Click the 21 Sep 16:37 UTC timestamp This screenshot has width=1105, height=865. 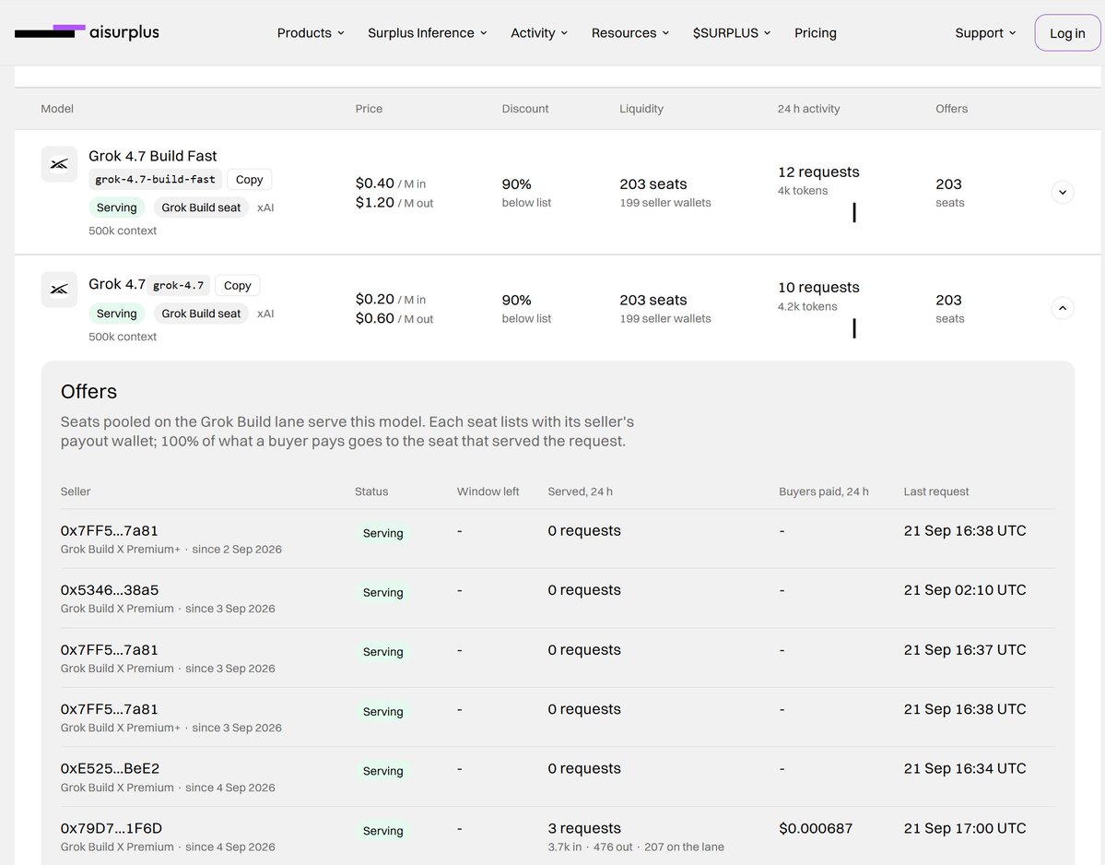[x=965, y=650]
